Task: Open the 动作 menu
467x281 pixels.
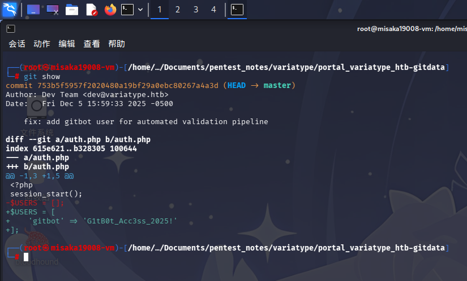Action: pyautogui.click(x=42, y=44)
